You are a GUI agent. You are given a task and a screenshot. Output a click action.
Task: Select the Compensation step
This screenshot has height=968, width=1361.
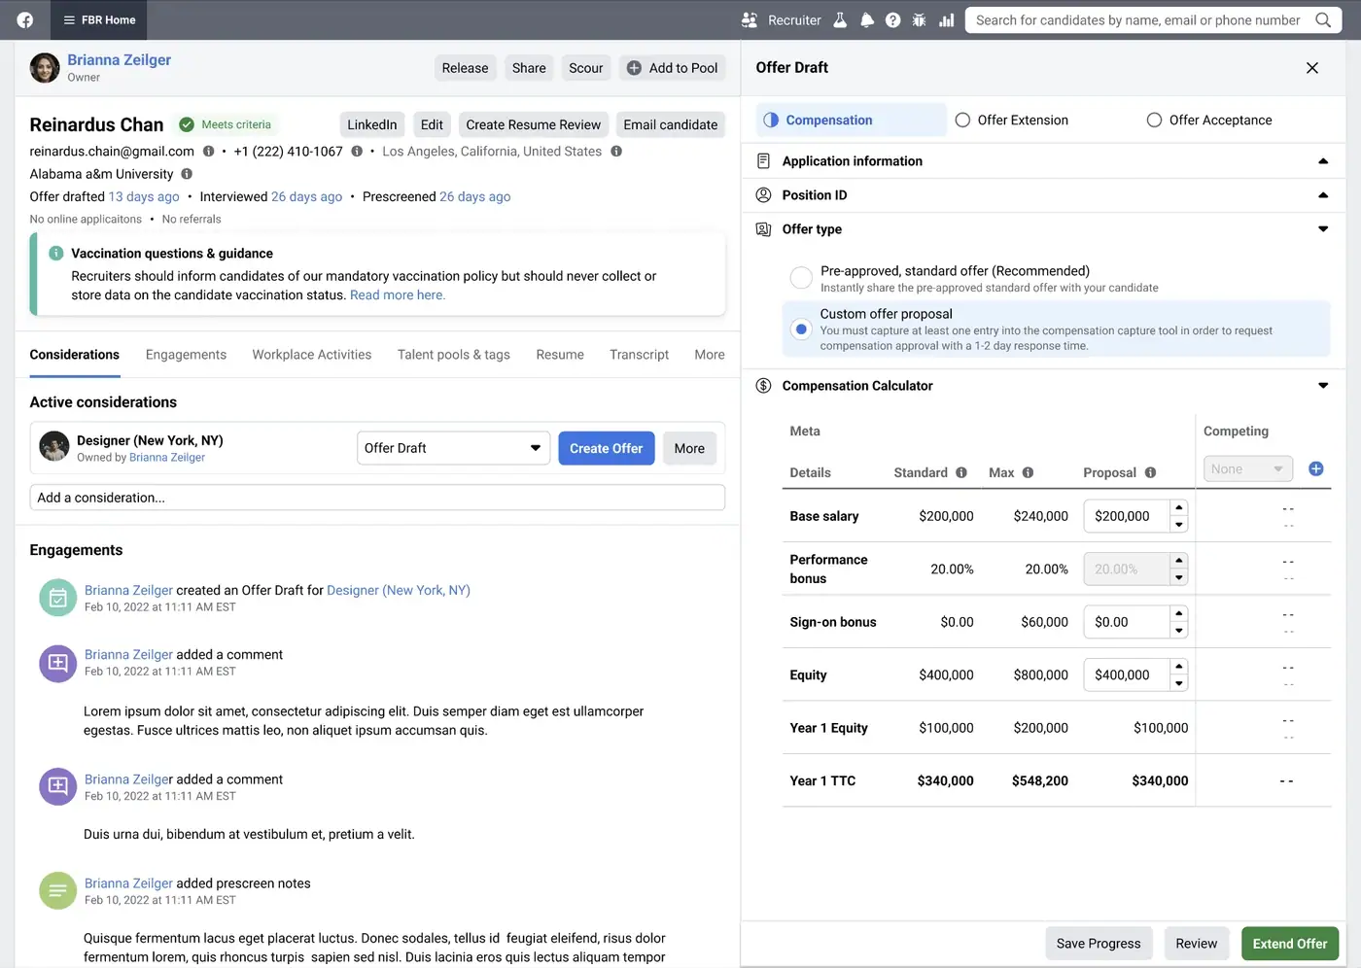(x=851, y=120)
